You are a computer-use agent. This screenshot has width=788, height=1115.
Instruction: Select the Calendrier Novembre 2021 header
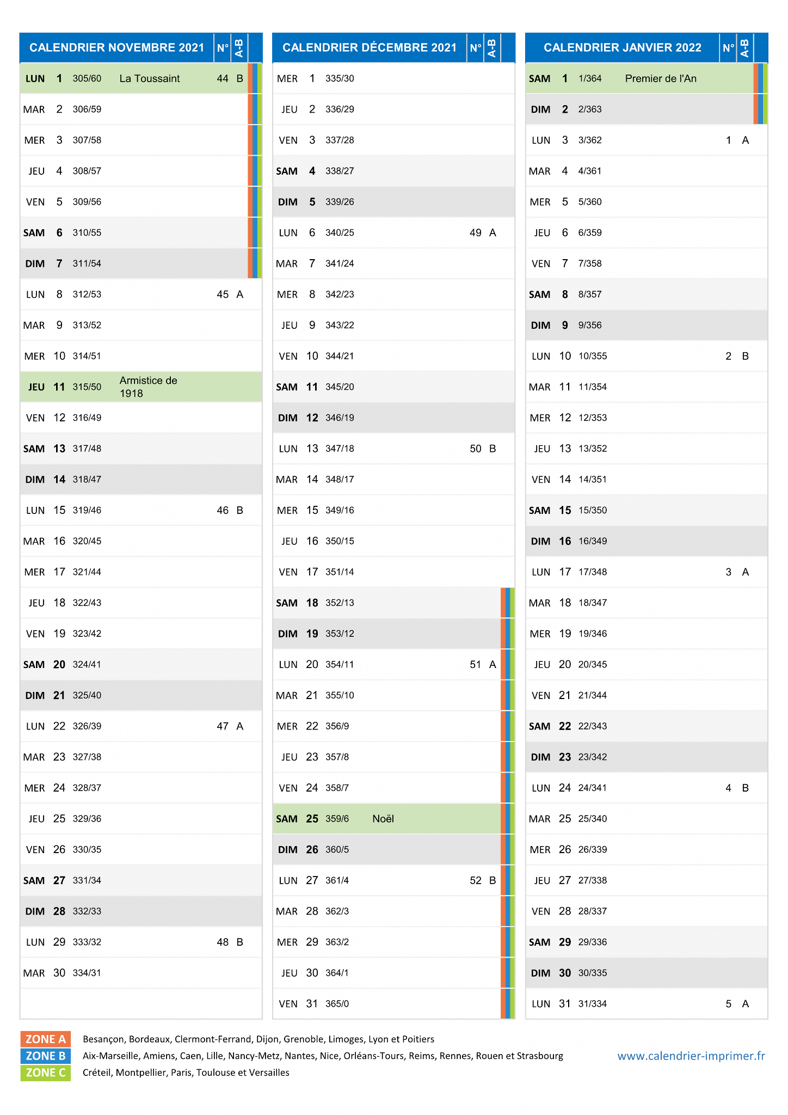(x=116, y=48)
